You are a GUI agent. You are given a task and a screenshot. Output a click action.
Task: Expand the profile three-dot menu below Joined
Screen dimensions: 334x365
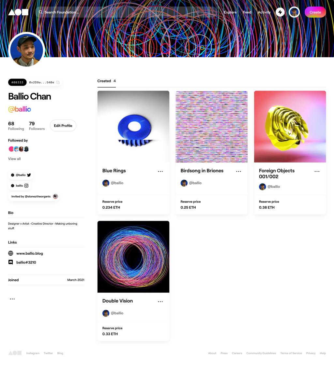pos(12,299)
